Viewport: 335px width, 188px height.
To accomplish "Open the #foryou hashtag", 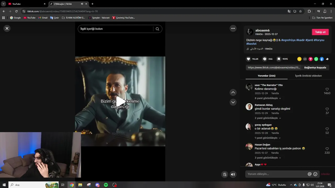I will click(319, 40).
